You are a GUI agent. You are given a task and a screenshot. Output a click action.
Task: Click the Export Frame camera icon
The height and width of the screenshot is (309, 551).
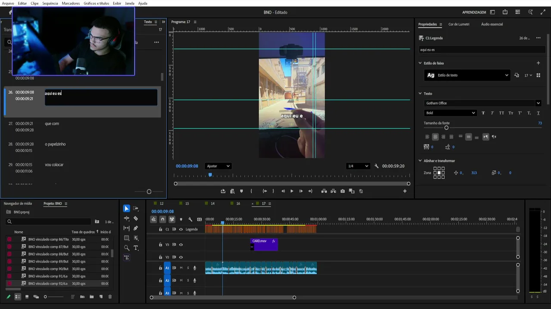point(343,191)
